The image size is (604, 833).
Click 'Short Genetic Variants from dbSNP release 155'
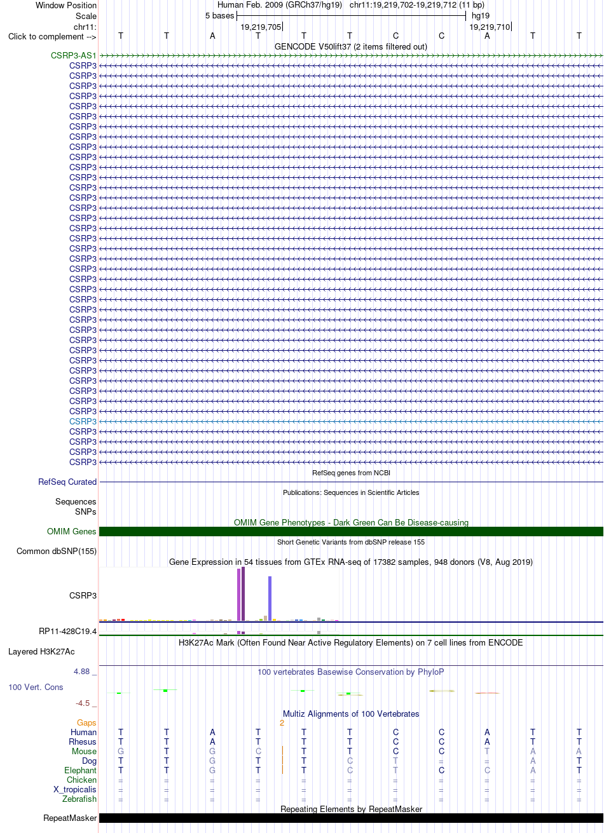click(x=351, y=542)
